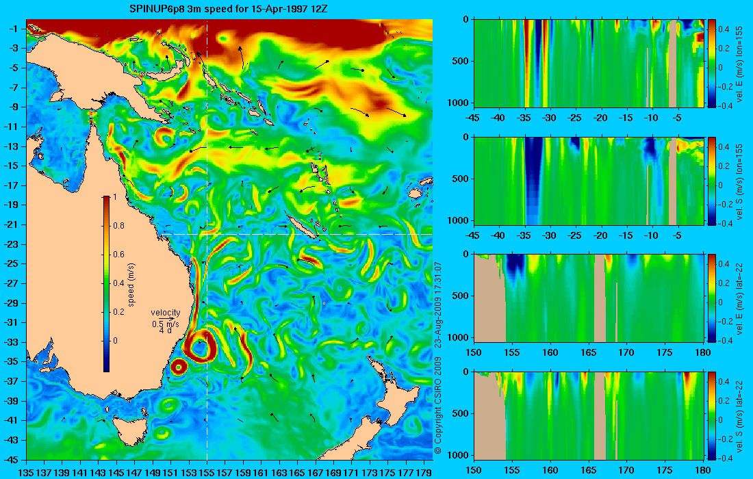Click the 'vel. S (m/s) lon=155' axis label
Screen dimensions: 753x479
pyautogui.click(x=739, y=181)
